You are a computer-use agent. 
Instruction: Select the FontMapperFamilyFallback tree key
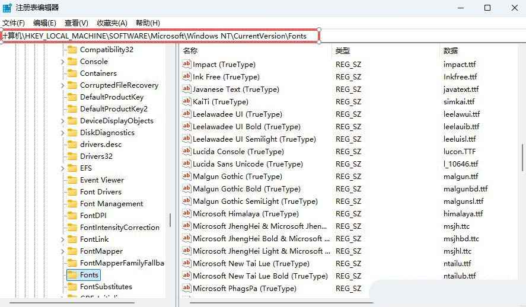click(x=122, y=263)
